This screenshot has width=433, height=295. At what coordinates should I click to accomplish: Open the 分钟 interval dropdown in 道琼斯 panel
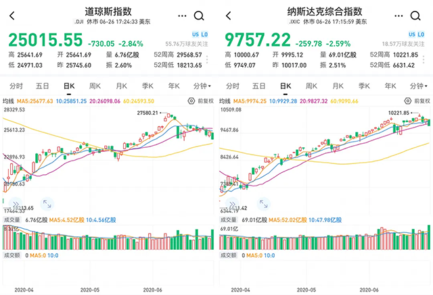(202, 86)
